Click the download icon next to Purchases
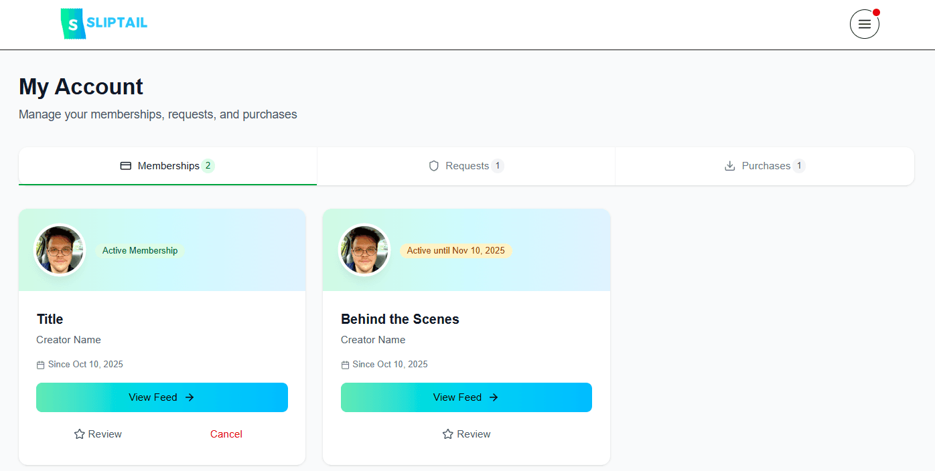 point(729,165)
